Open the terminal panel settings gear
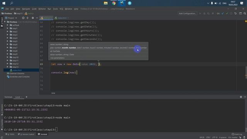247x139 pixels. (241, 97)
